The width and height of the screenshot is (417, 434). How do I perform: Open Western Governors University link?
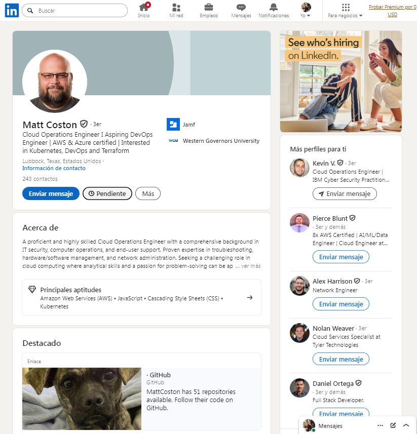[x=221, y=141]
